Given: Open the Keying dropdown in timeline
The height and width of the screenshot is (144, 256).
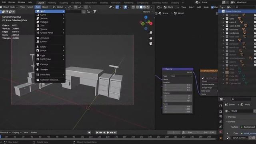Looking at the screenshot, I should click(16, 132).
